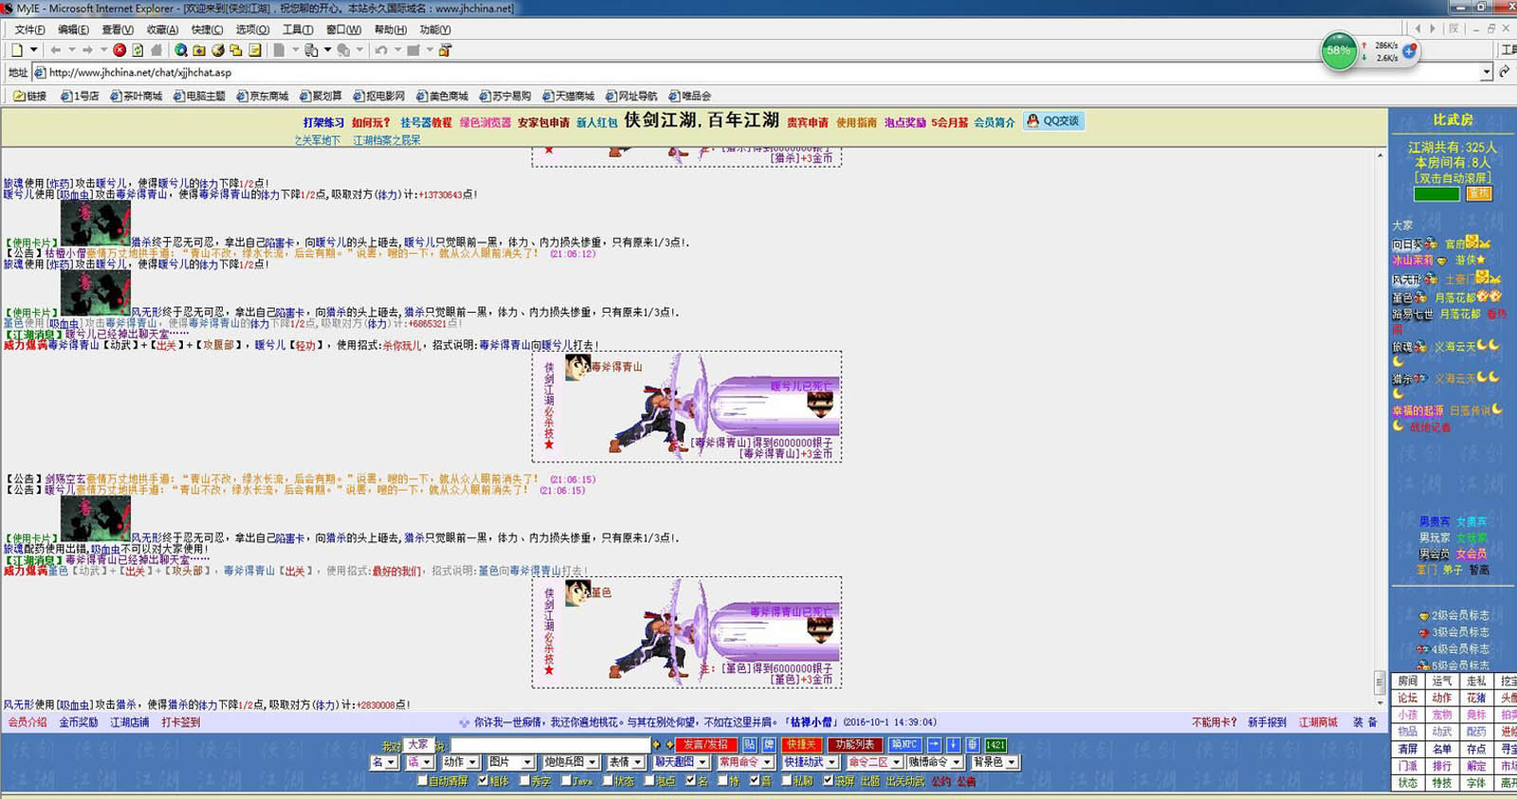This screenshot has width=1517, height=799.
Task: Toggle the 状态 checkbox
Action: coord(608,781)
